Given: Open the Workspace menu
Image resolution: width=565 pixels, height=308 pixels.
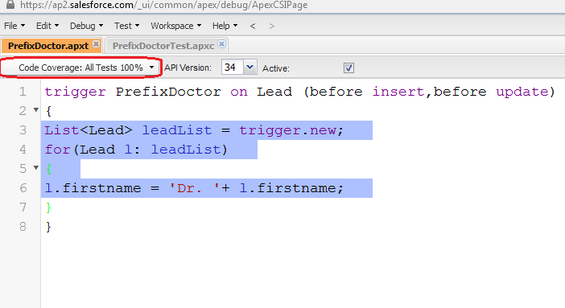Looking at the screenshot, I should click(x=175, y=26).
